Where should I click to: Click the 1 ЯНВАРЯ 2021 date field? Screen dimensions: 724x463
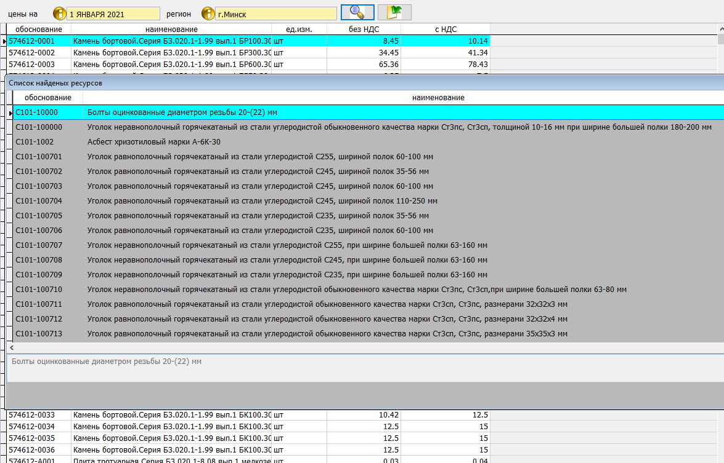[113, 14]
